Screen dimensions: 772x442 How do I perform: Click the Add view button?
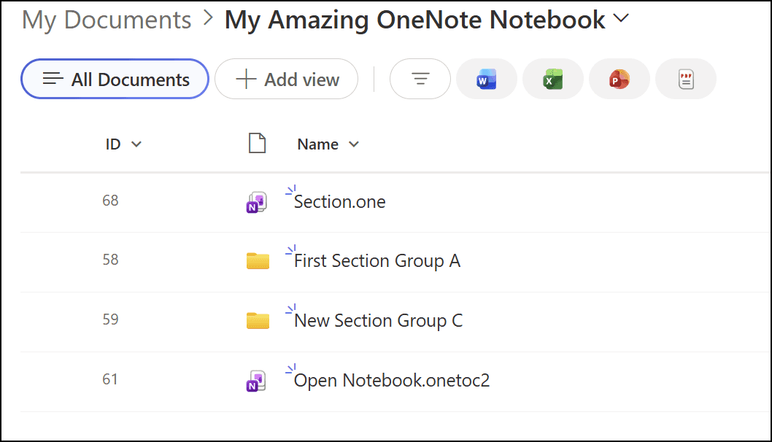click(286, 79)
